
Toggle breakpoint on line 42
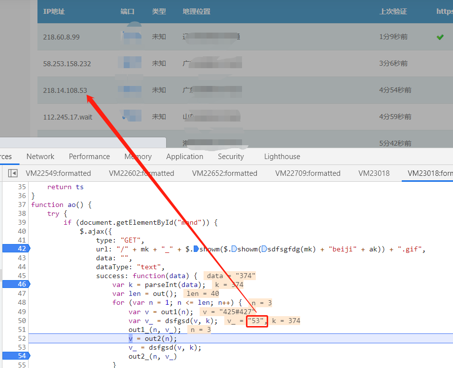tap(16, 249)
